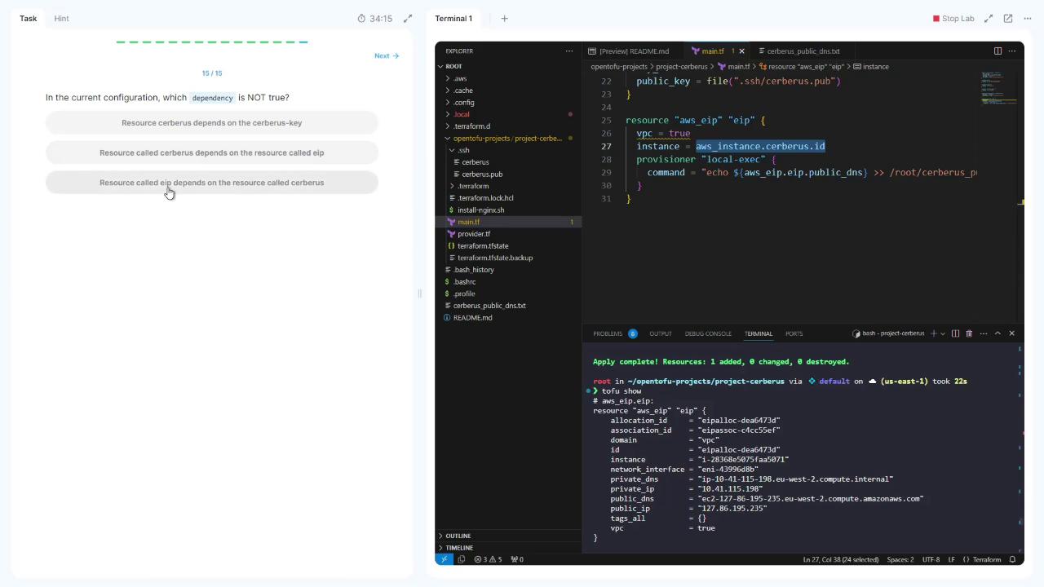Open provider.tf in the file explorer
The image size is (1044, 587).
click(474, 234)
